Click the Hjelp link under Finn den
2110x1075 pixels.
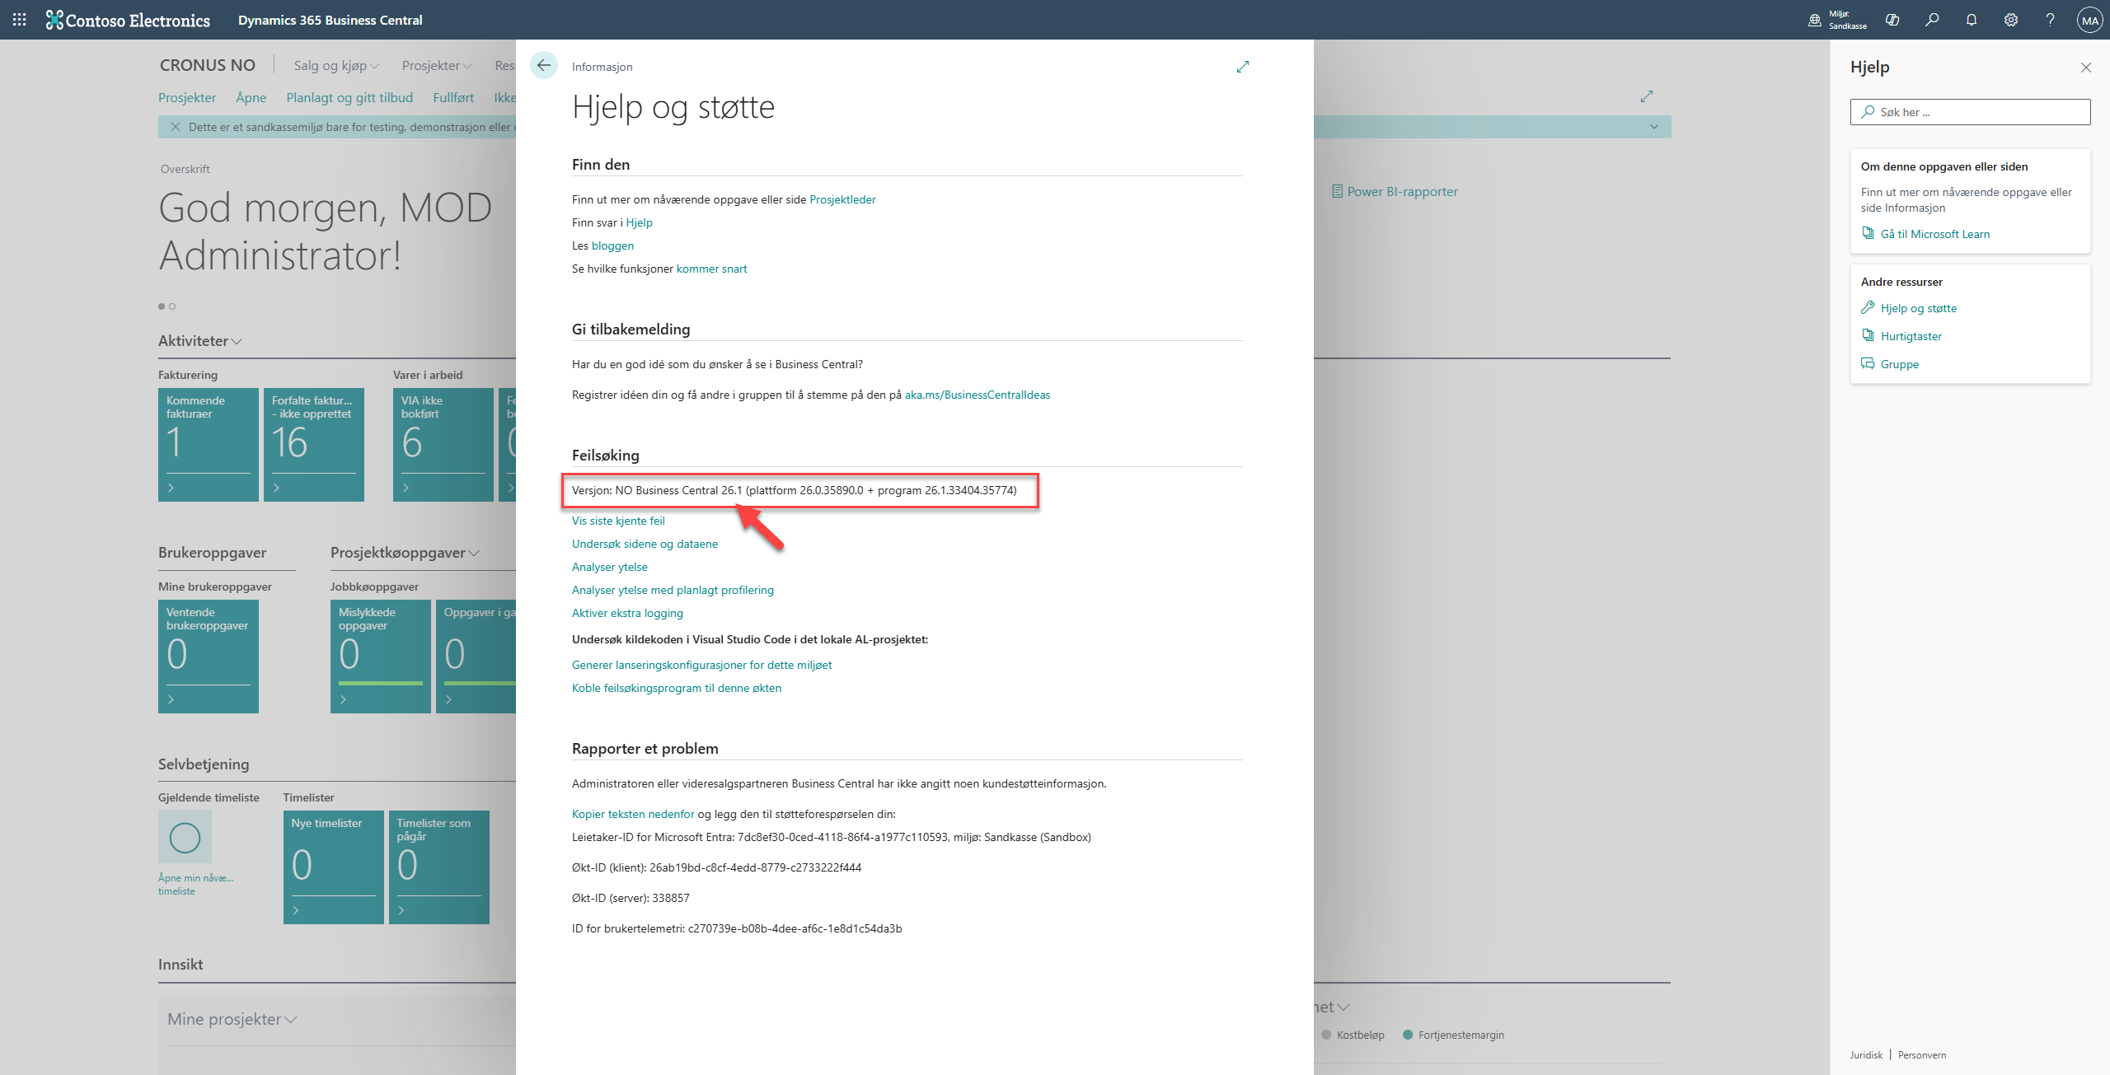point(639,222)
